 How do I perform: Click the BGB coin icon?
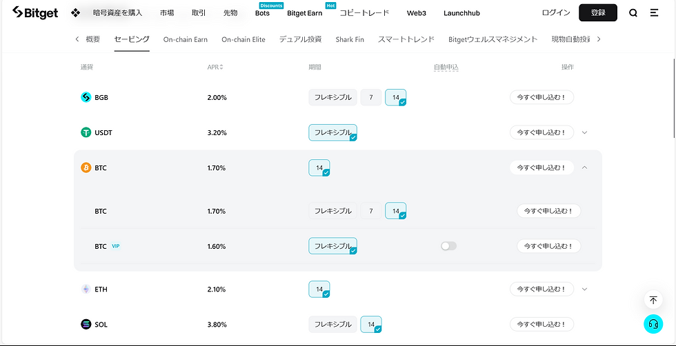point(86,97)
